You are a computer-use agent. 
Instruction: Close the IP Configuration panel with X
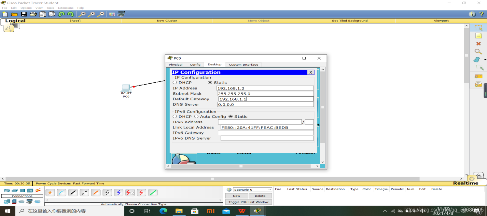311,73
